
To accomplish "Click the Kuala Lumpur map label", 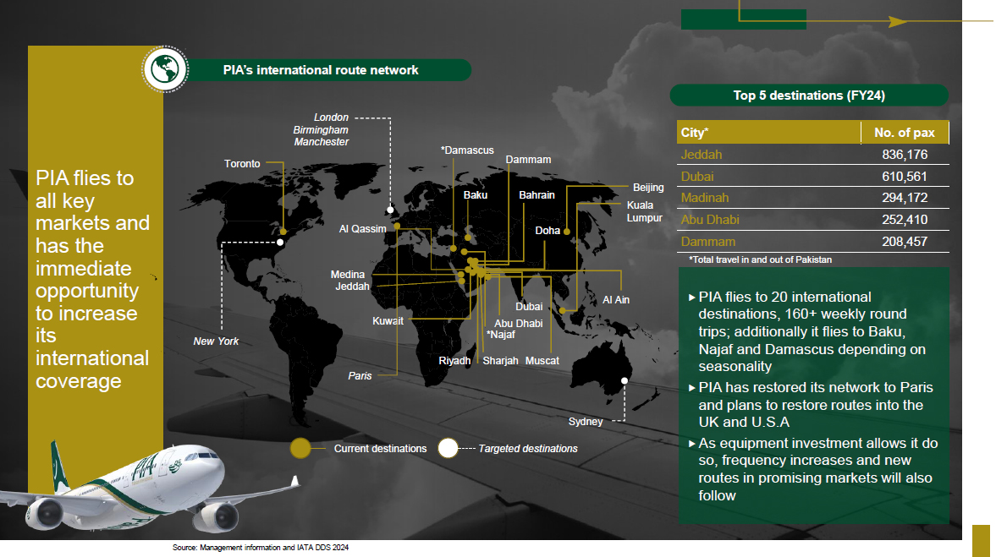I will pos(644,211).
